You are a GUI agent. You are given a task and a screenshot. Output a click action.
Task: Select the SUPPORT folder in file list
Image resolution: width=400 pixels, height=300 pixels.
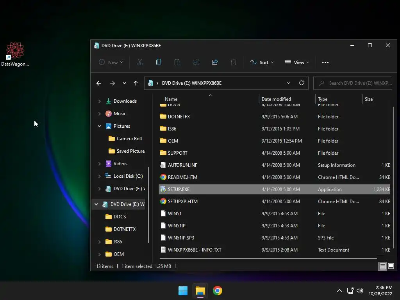point(275,153)
